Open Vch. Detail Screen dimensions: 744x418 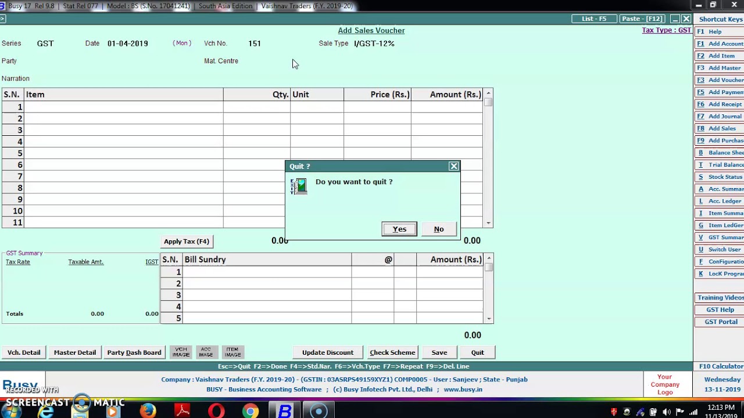(24, 352)
